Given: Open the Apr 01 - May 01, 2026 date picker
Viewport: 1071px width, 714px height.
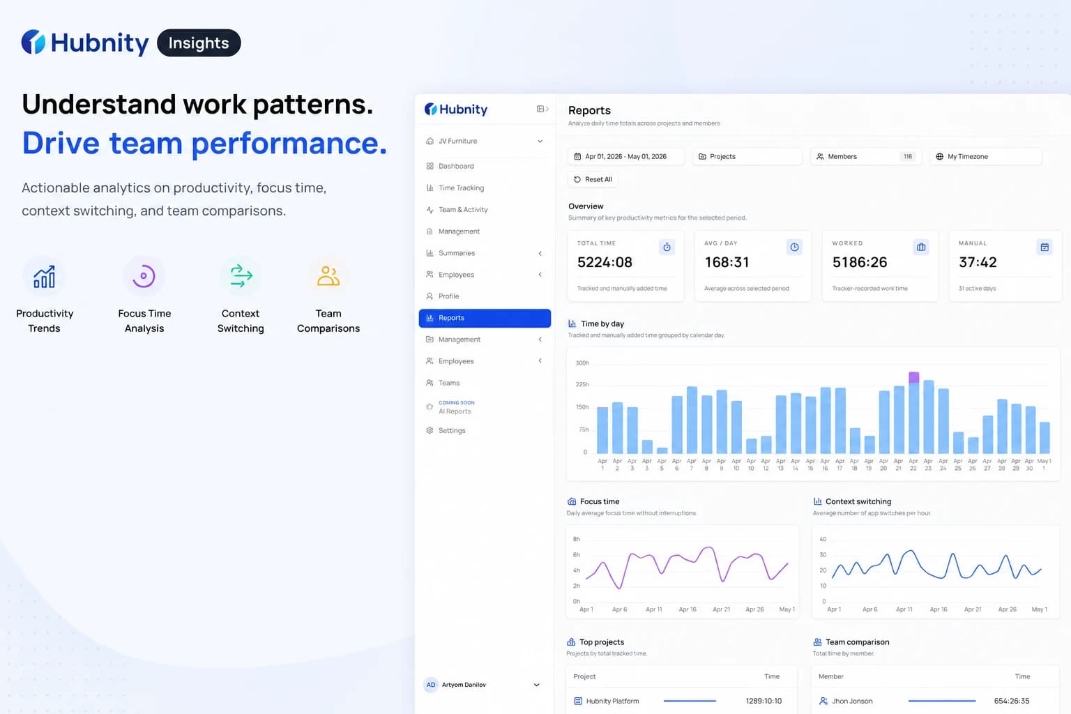Looking at the screenshot, I should point(626,156).
